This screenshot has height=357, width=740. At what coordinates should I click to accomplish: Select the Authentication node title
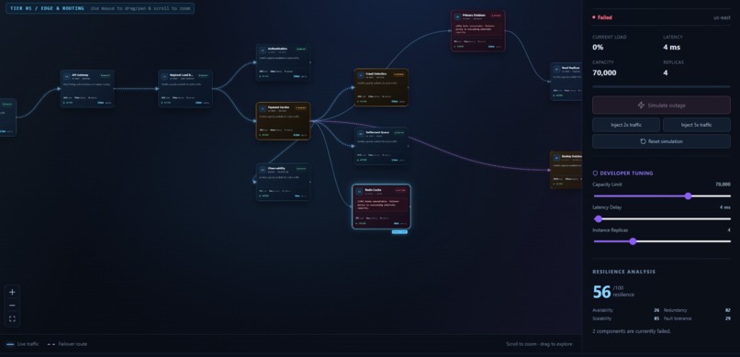[277, 49]
